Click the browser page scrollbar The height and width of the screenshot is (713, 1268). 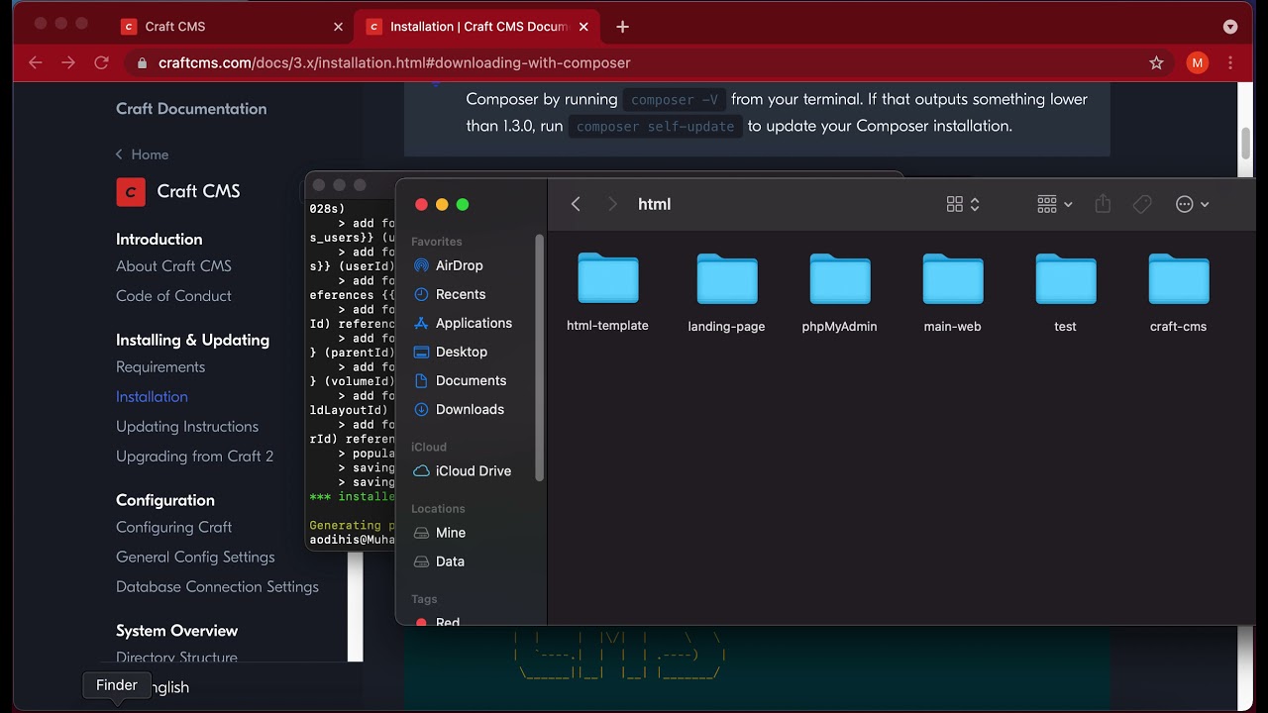1245,144
